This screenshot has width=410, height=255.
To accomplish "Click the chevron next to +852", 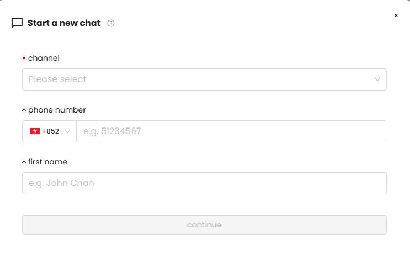I will (x=68, y=131).
